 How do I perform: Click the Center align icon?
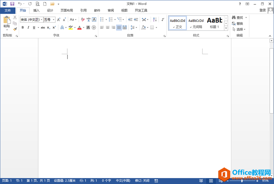tap(108, 27)
